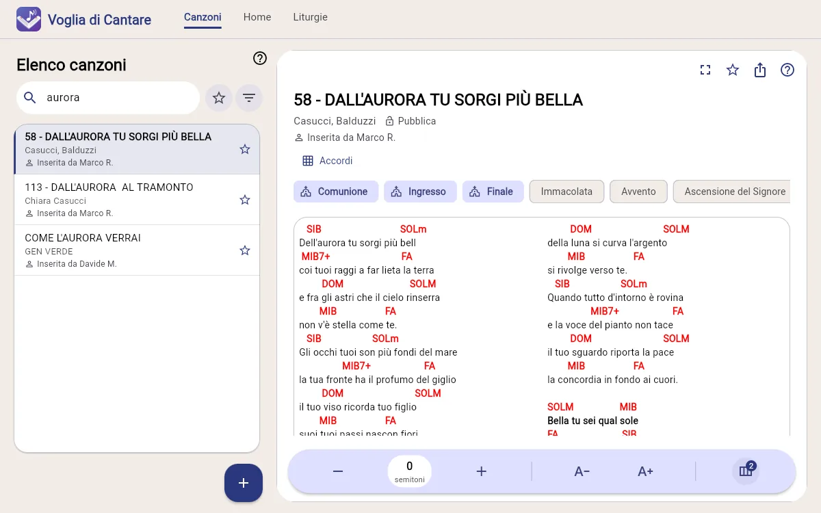821x513 pixels.
Task: Click the Elenco canzoni heading
Action: coord(71,65)
